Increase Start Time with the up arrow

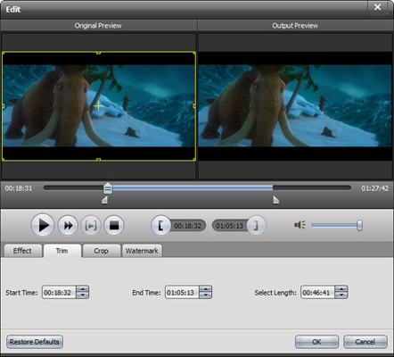pos(82,289)
